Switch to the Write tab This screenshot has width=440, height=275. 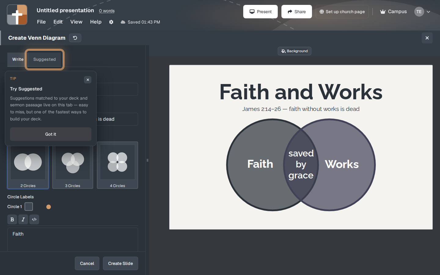coord(18,59)
